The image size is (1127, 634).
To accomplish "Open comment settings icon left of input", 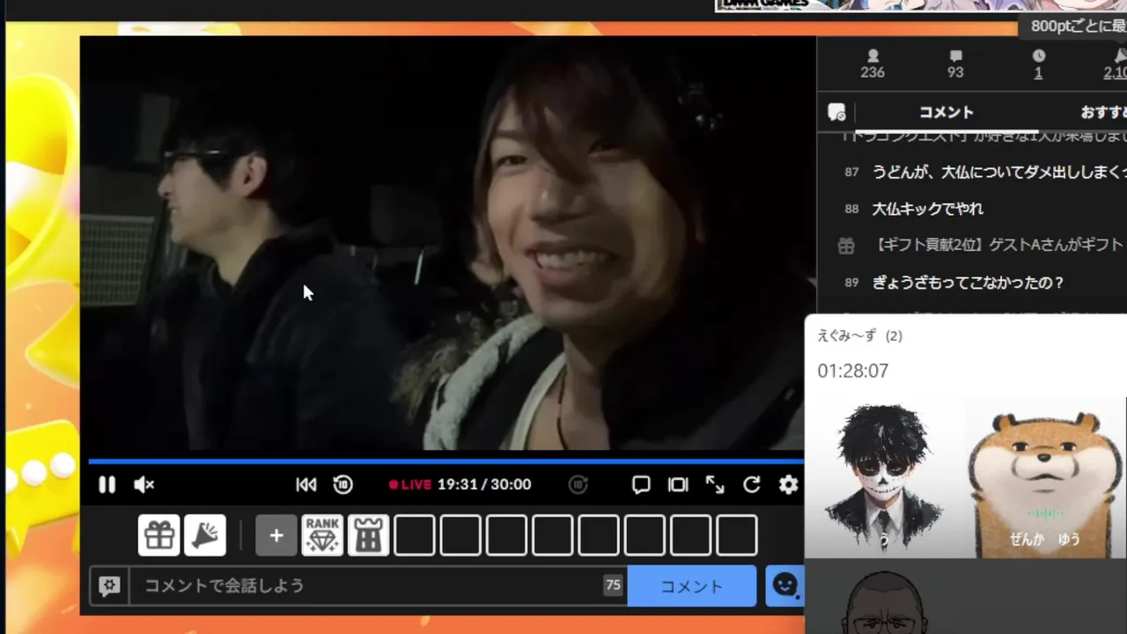I will coord(109,586).
